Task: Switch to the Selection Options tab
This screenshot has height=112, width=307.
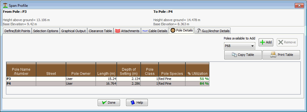Action: (46, 31)
